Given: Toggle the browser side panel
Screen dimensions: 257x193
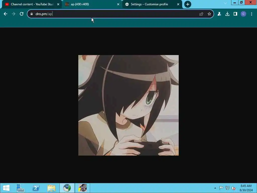Looking at the screenshot, I should coord(235,14).
